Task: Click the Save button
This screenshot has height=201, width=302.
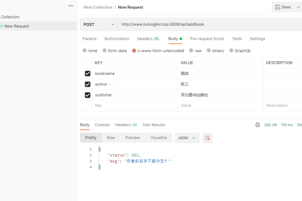Action: point(283,7)
